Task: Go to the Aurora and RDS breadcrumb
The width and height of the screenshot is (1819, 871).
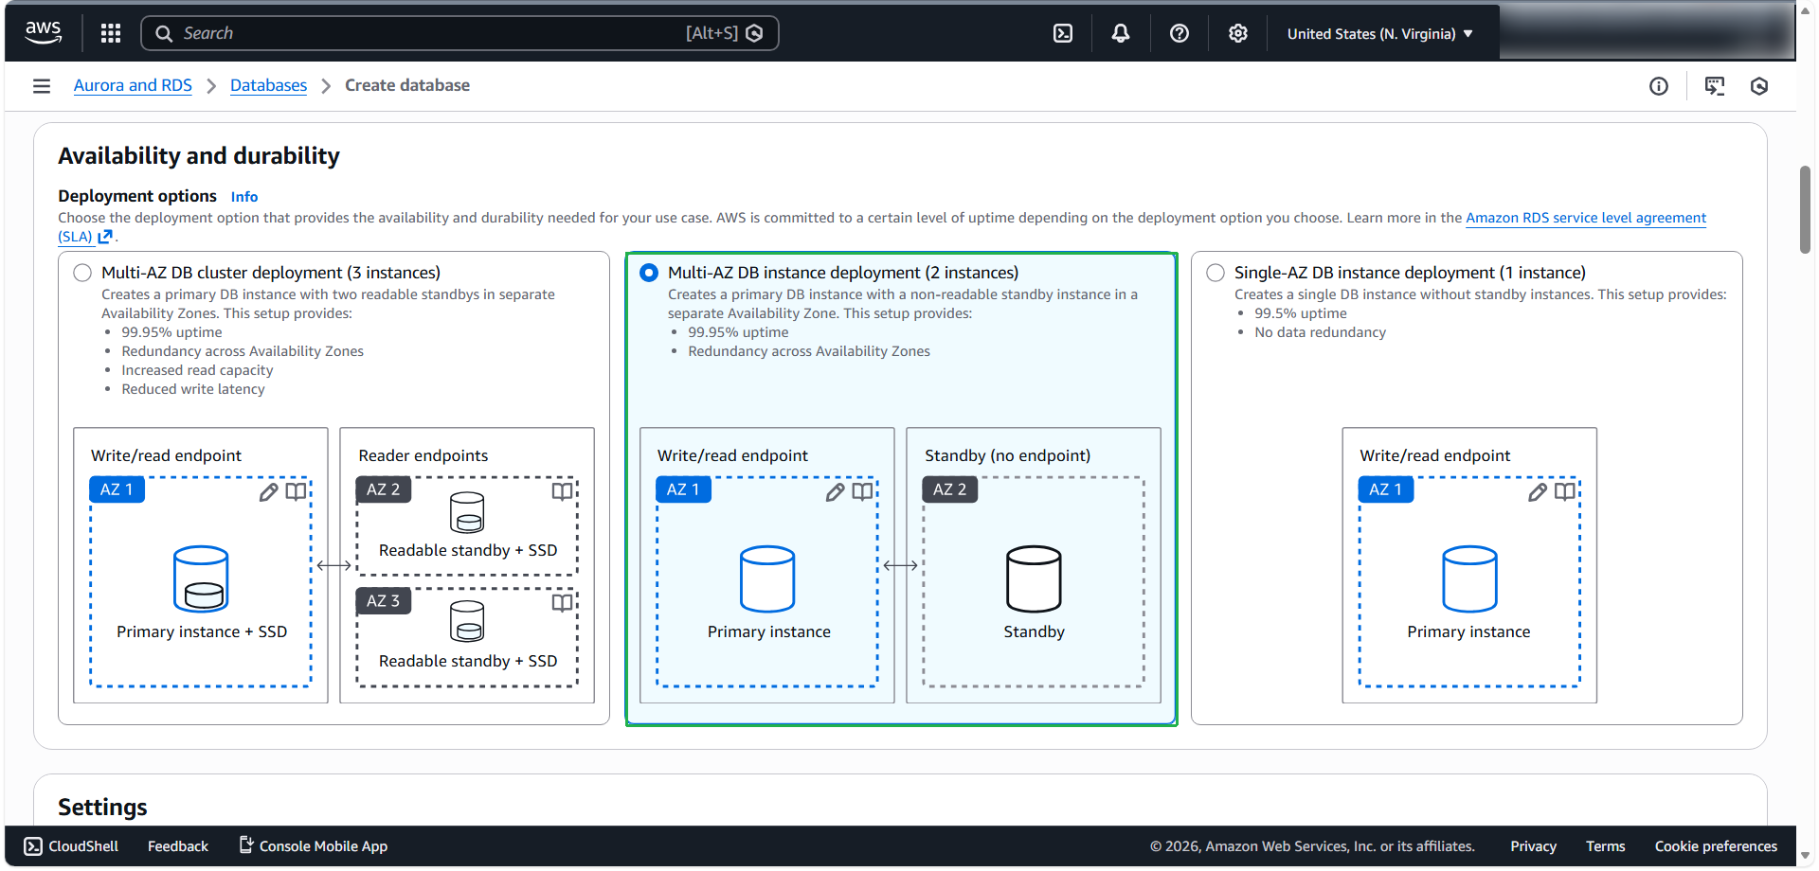Action: coord(133,85)
